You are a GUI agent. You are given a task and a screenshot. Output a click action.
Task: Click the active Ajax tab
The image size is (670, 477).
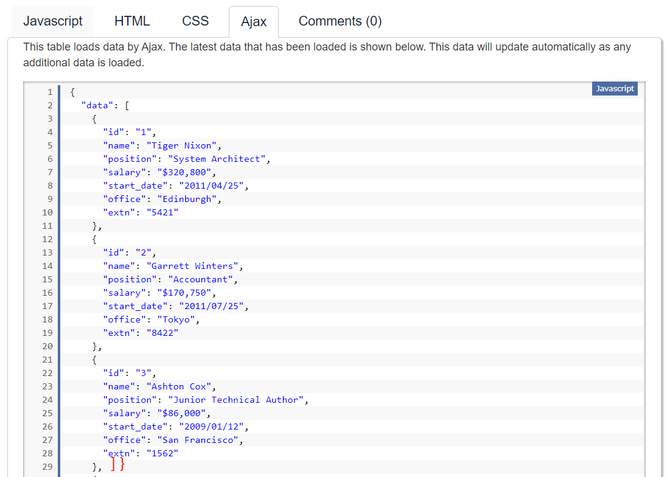(x=254, y=22)
